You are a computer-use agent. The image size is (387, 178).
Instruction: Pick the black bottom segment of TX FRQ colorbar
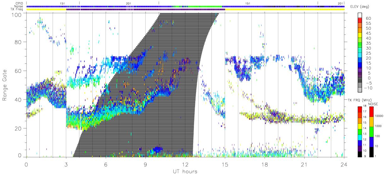tap(360, 154)
